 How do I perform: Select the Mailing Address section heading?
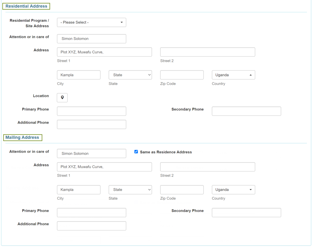coord(22,138)
